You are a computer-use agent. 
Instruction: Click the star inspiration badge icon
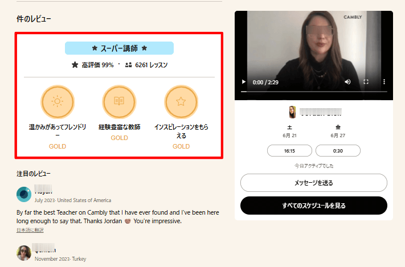181,102
